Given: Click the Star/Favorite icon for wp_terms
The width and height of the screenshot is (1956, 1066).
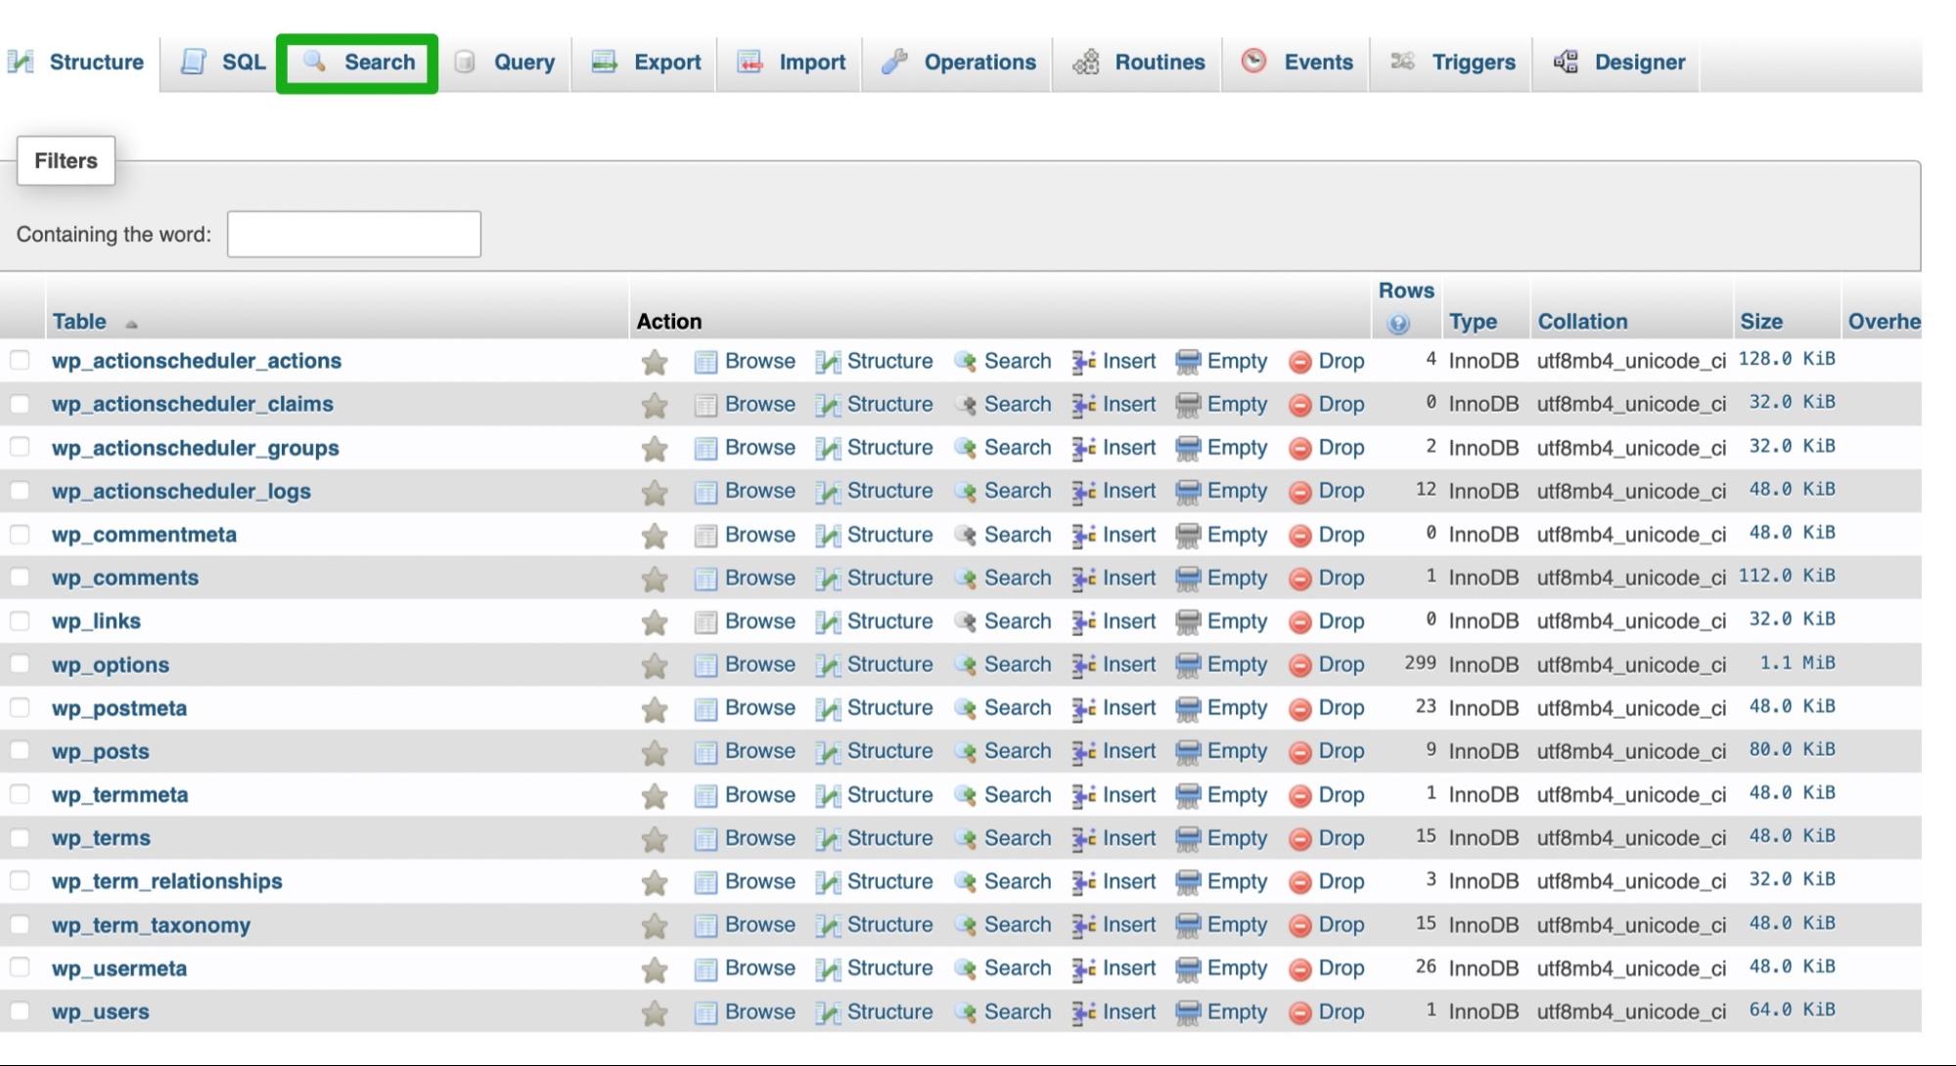Looking at the screenshot, I should click(653, 837).
